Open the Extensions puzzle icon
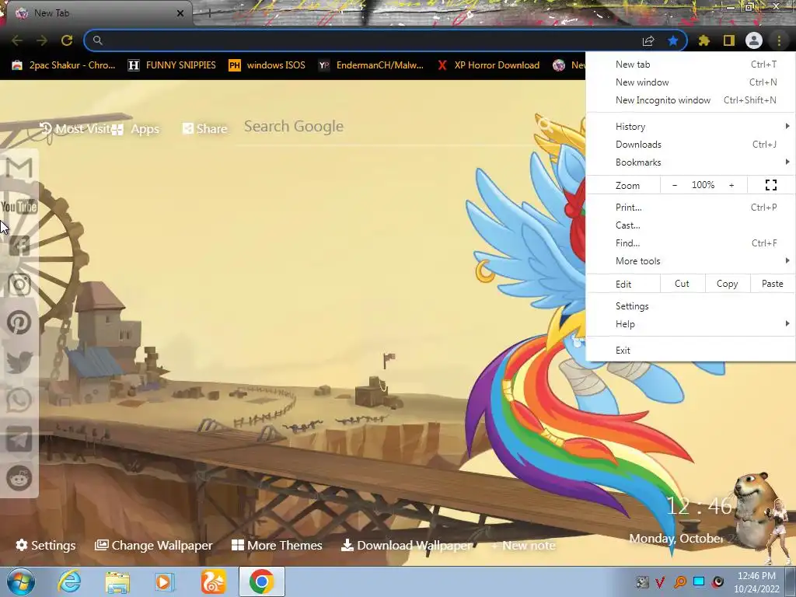The width and height of the screenshot is (796, 597). [x=704, y=40]
